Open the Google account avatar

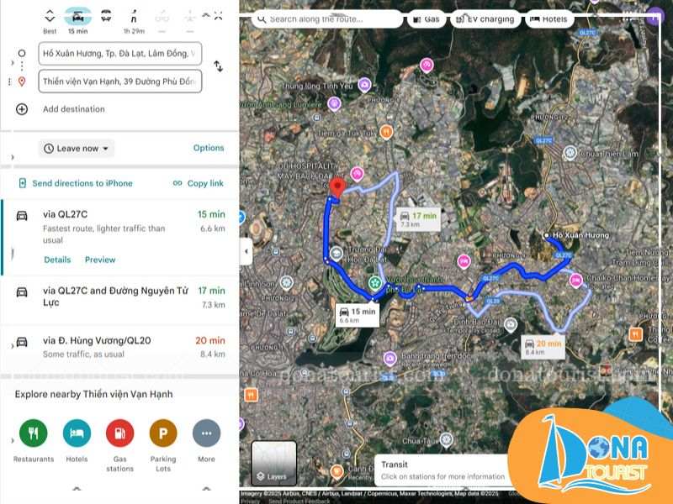coord(655,17)
